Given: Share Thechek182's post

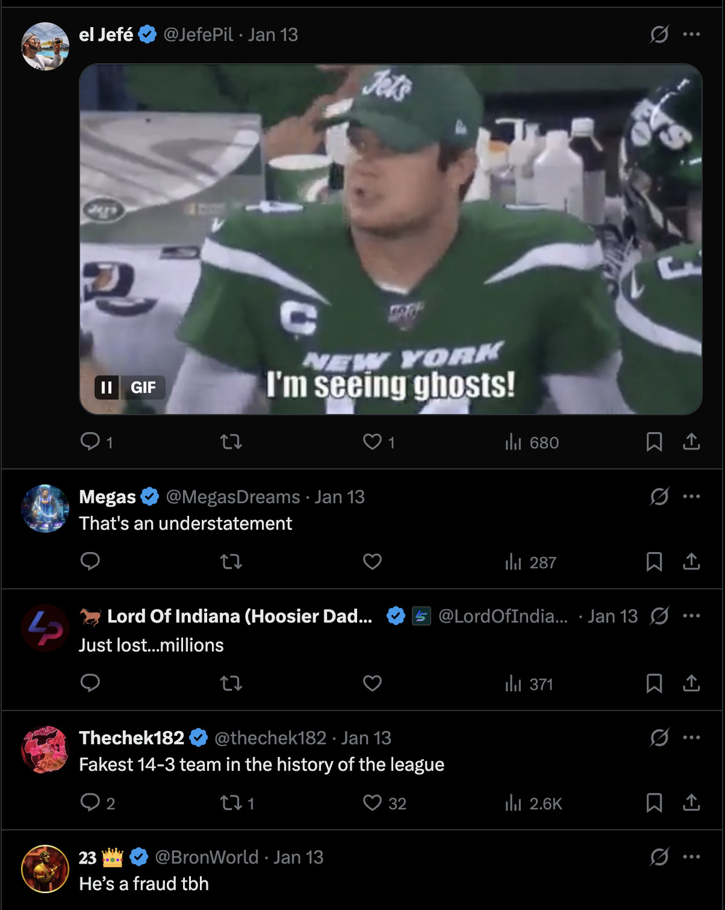Looking at the screenshot, I should pos(691,803).
